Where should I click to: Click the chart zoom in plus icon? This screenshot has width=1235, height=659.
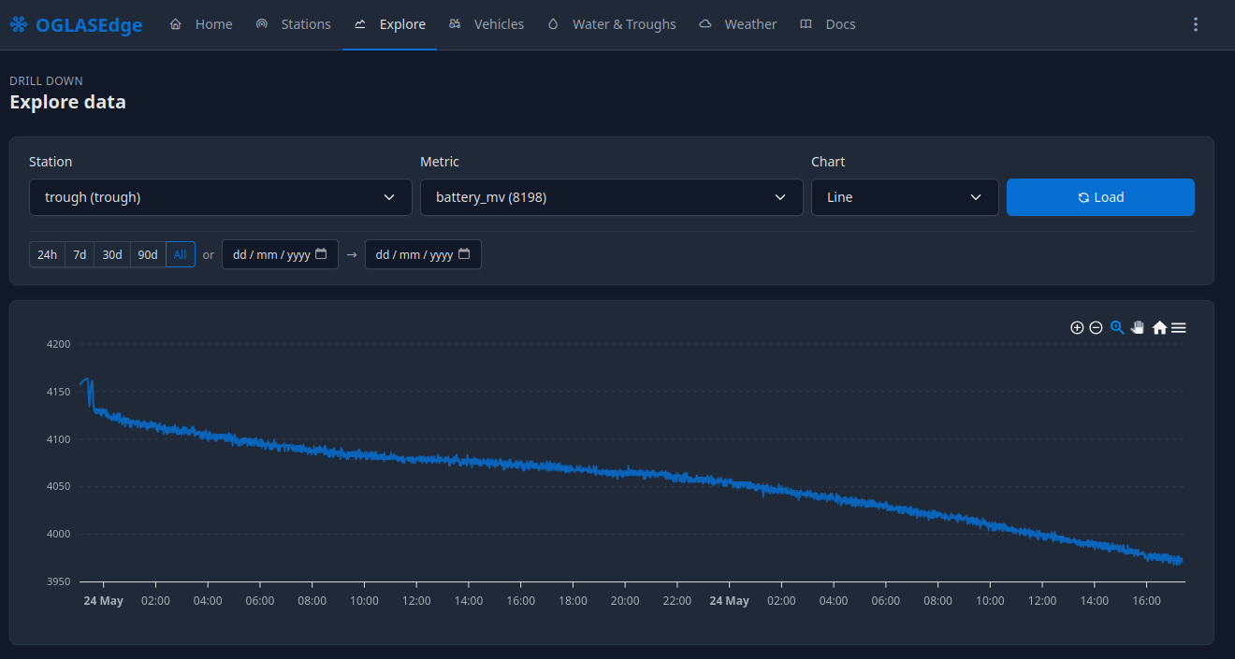point(1077,327)
